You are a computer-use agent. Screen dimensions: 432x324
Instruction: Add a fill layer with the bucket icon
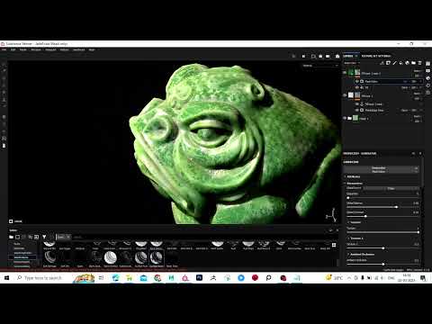400,63
